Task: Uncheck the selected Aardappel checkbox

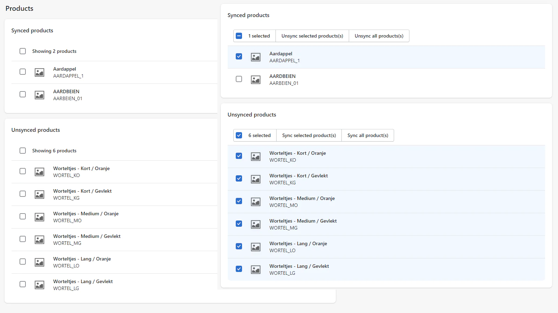Action: pyautogui.click(x=239, y=56)
